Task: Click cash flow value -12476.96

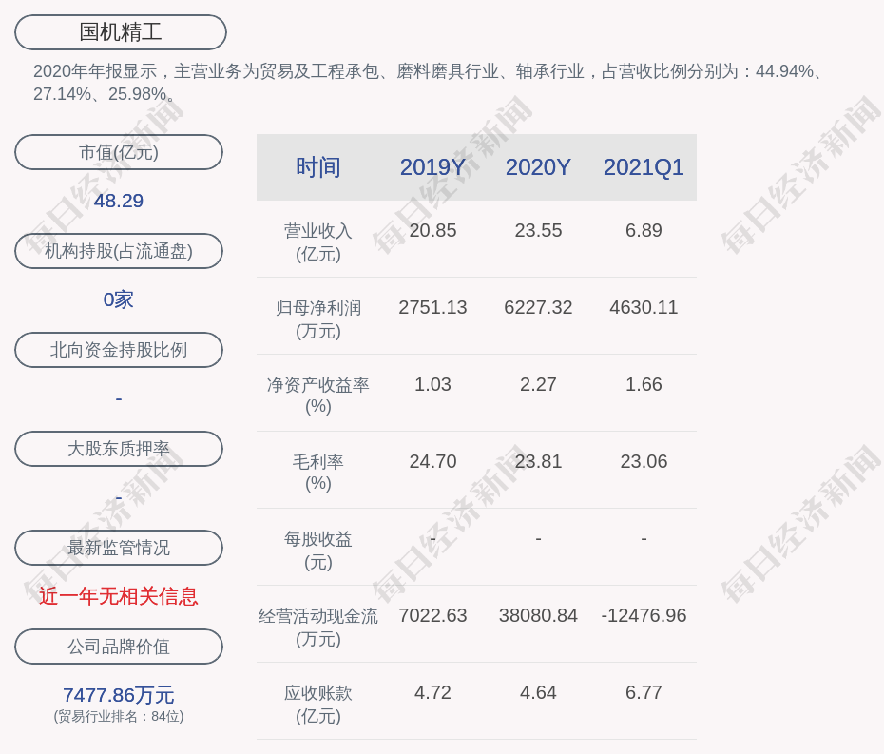Action: click(x=644, y=615)
